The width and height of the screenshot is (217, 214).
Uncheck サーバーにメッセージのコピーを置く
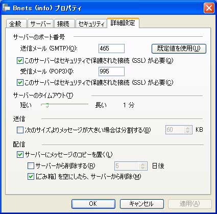pos(20,155)
